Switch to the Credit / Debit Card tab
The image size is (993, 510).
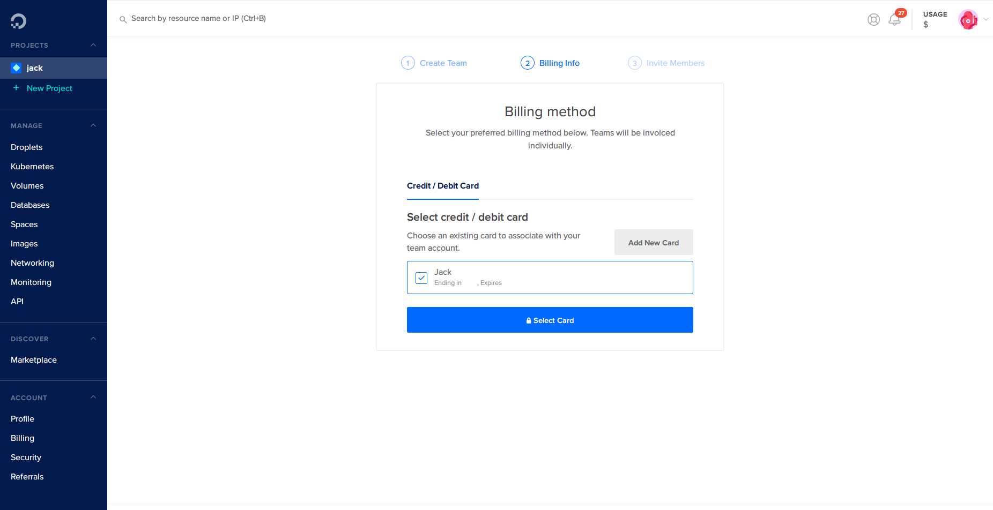[442, 186]
